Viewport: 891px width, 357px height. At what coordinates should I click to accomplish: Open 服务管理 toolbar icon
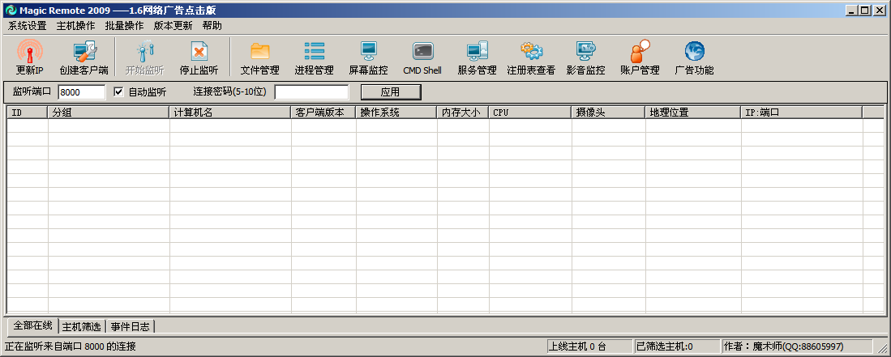pos(477,52)
